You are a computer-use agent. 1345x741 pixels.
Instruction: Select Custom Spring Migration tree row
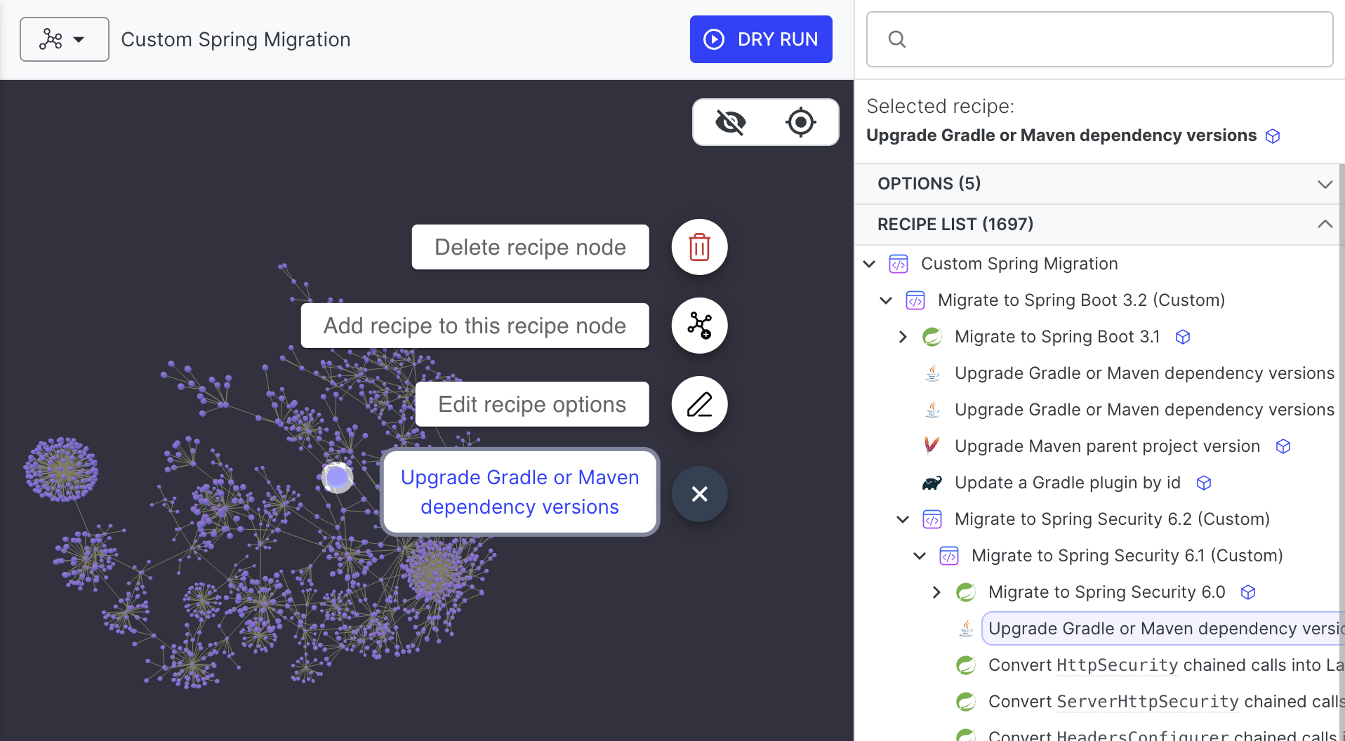tap(1019, 264)
